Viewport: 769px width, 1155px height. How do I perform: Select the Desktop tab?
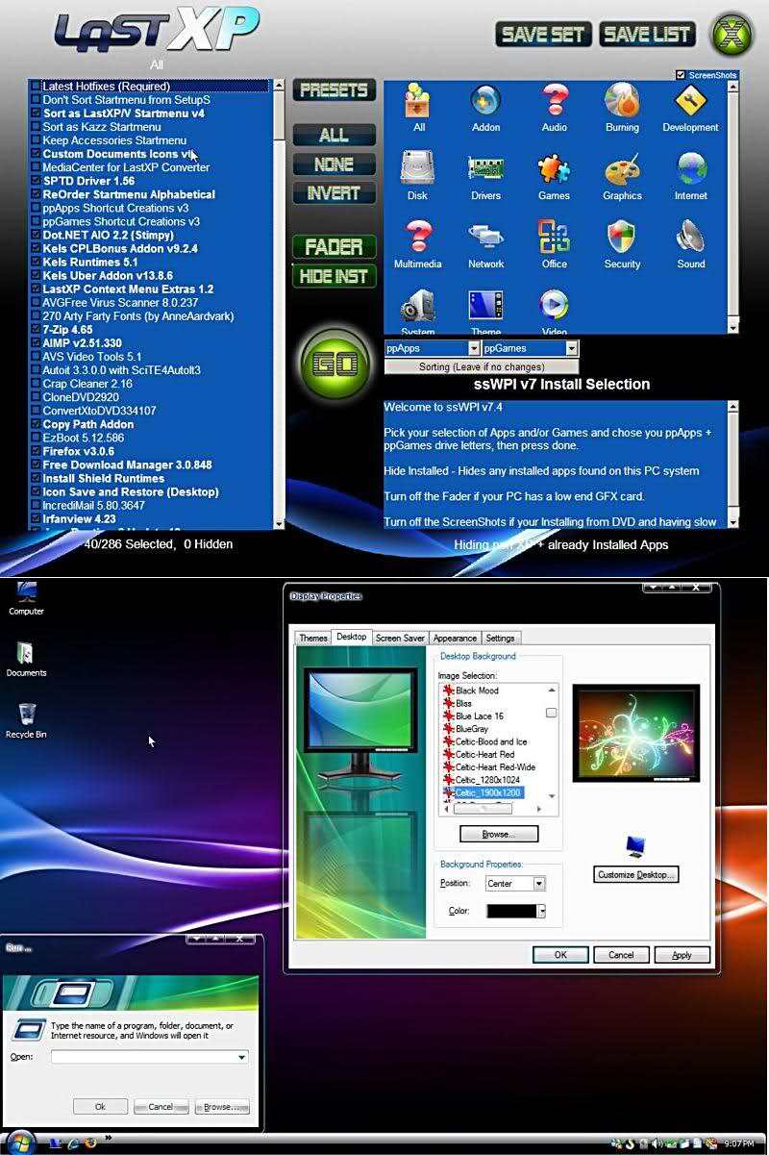(351, 637)
